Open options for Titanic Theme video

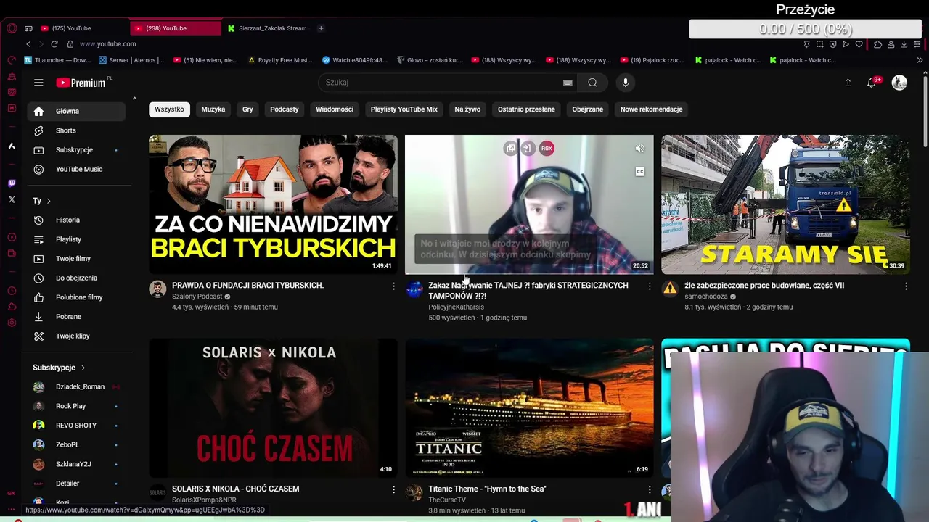[x=650, y=489]
